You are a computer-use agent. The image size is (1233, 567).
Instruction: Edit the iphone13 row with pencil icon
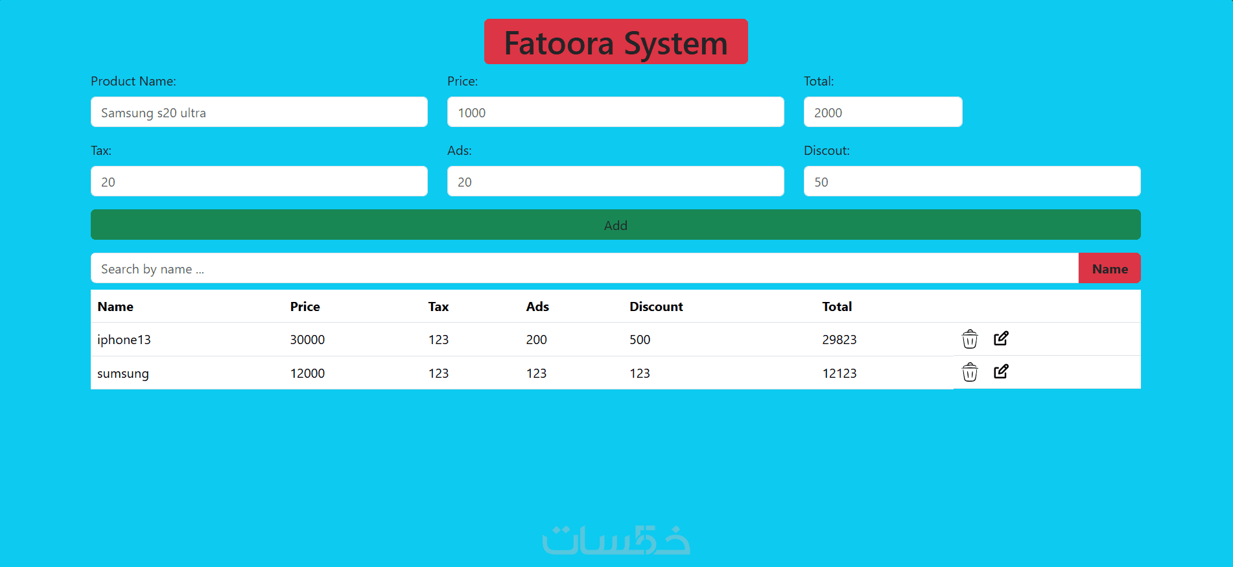[x=1001, y=338]
